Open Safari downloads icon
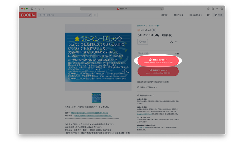The width and height of the screenshot is (244, 142). click(x=208, y=9)
